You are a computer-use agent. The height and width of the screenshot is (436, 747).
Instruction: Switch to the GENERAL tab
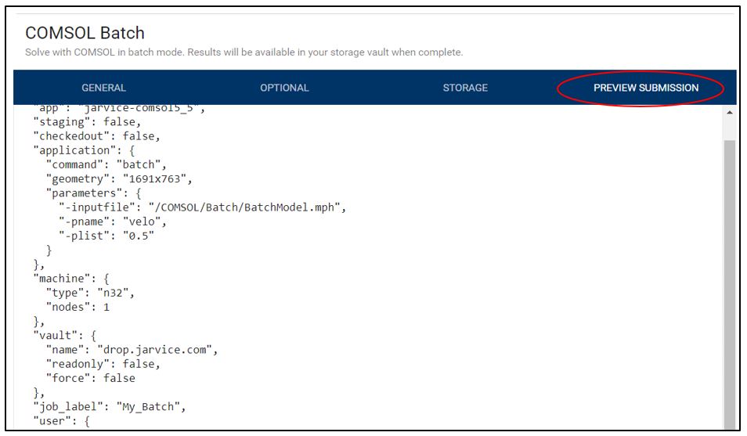click(103, 88)
